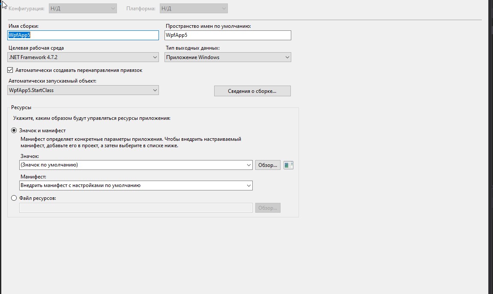
Task: Expand the (Значок по умолчанию) icon dropdown
Action: pos(136,165)
